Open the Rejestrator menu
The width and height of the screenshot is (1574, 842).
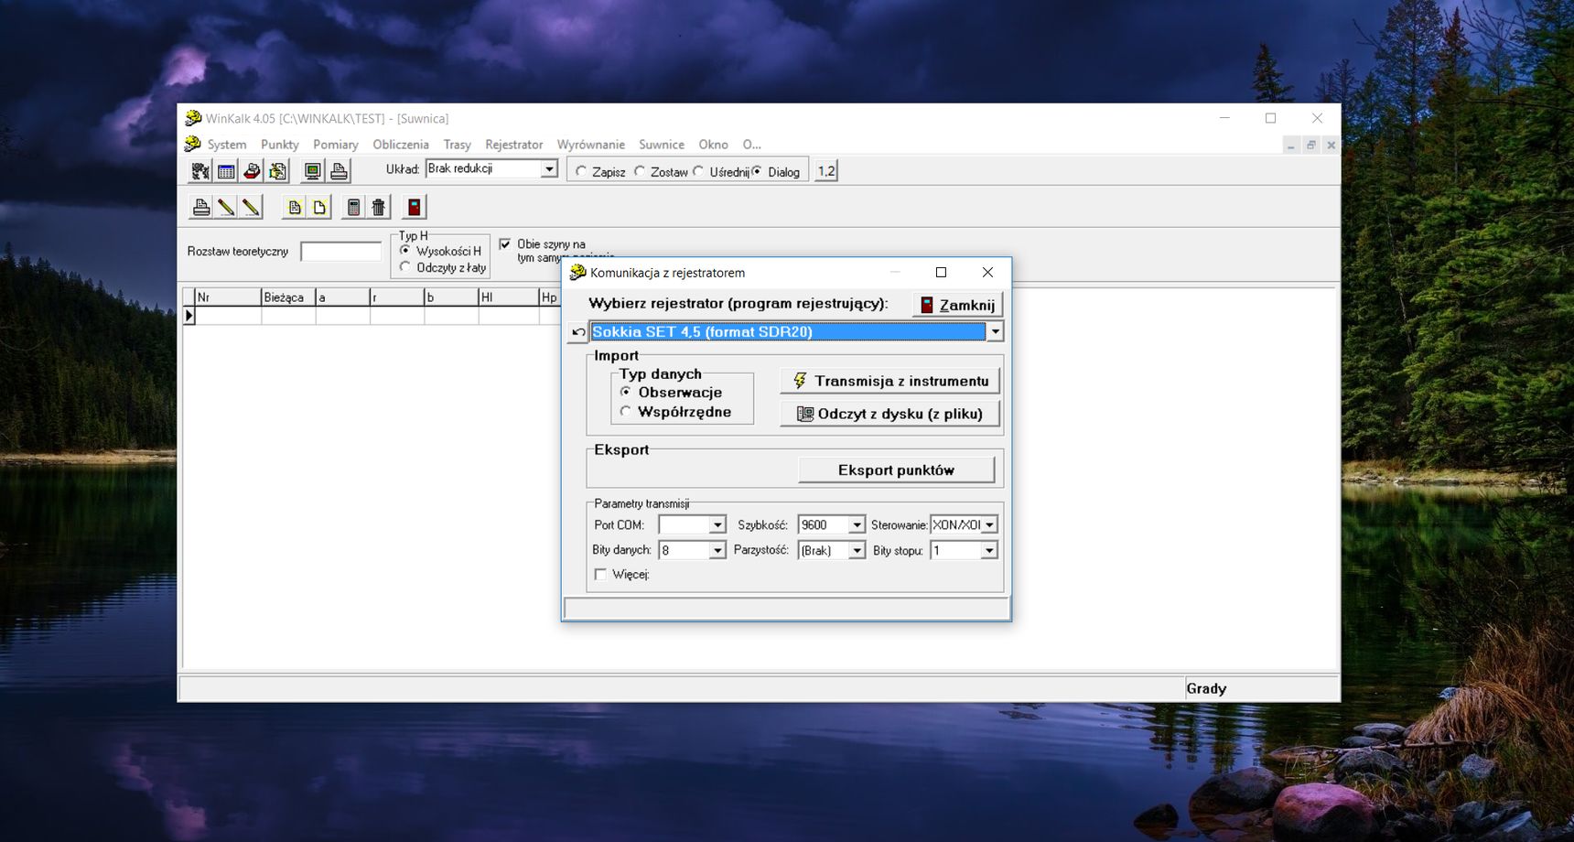tap(514, 145)
